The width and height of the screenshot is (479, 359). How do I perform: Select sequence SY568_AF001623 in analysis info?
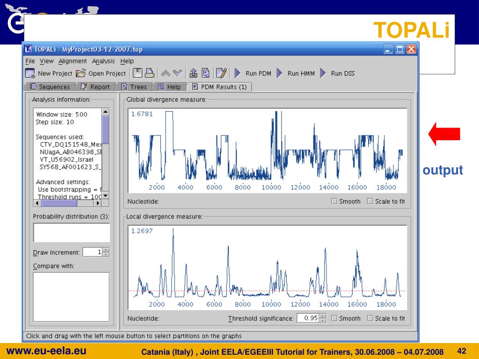click(x=70, y=167)
